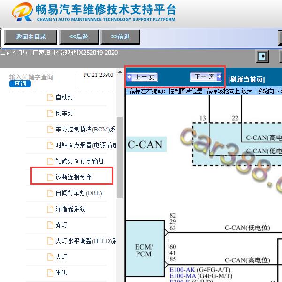Click document icon beside 喇叭
Image resolution: width=282 pixels, height=282 pixels.
(x=50, y=273)
